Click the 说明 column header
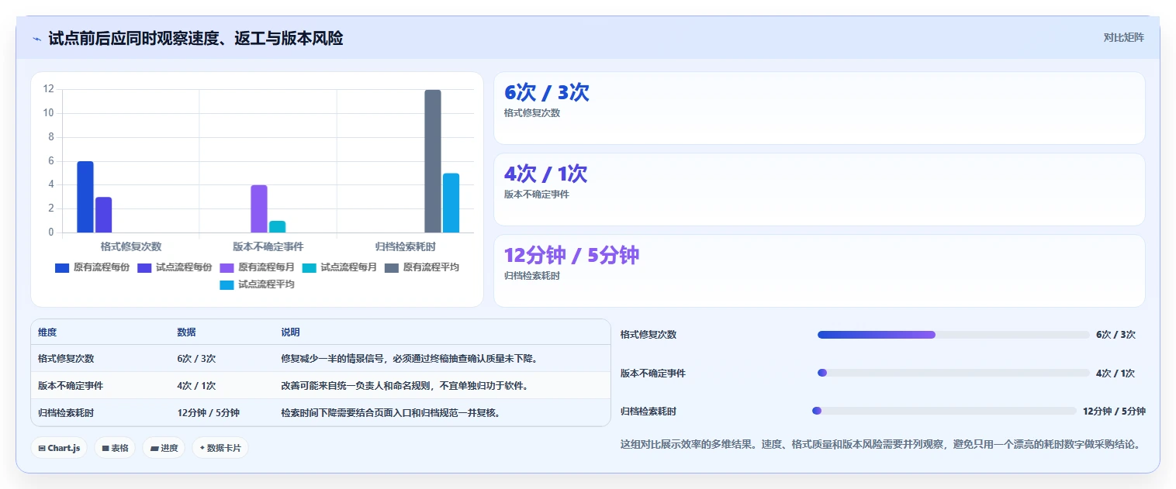Image resolution: width=1176 pixels, height=489 pixels. pyautogui.click(x=290, y=332)
